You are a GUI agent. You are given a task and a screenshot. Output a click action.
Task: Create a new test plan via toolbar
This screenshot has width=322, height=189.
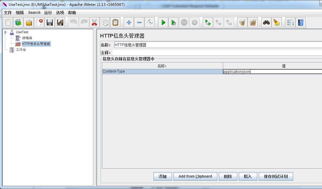[8, 22]
